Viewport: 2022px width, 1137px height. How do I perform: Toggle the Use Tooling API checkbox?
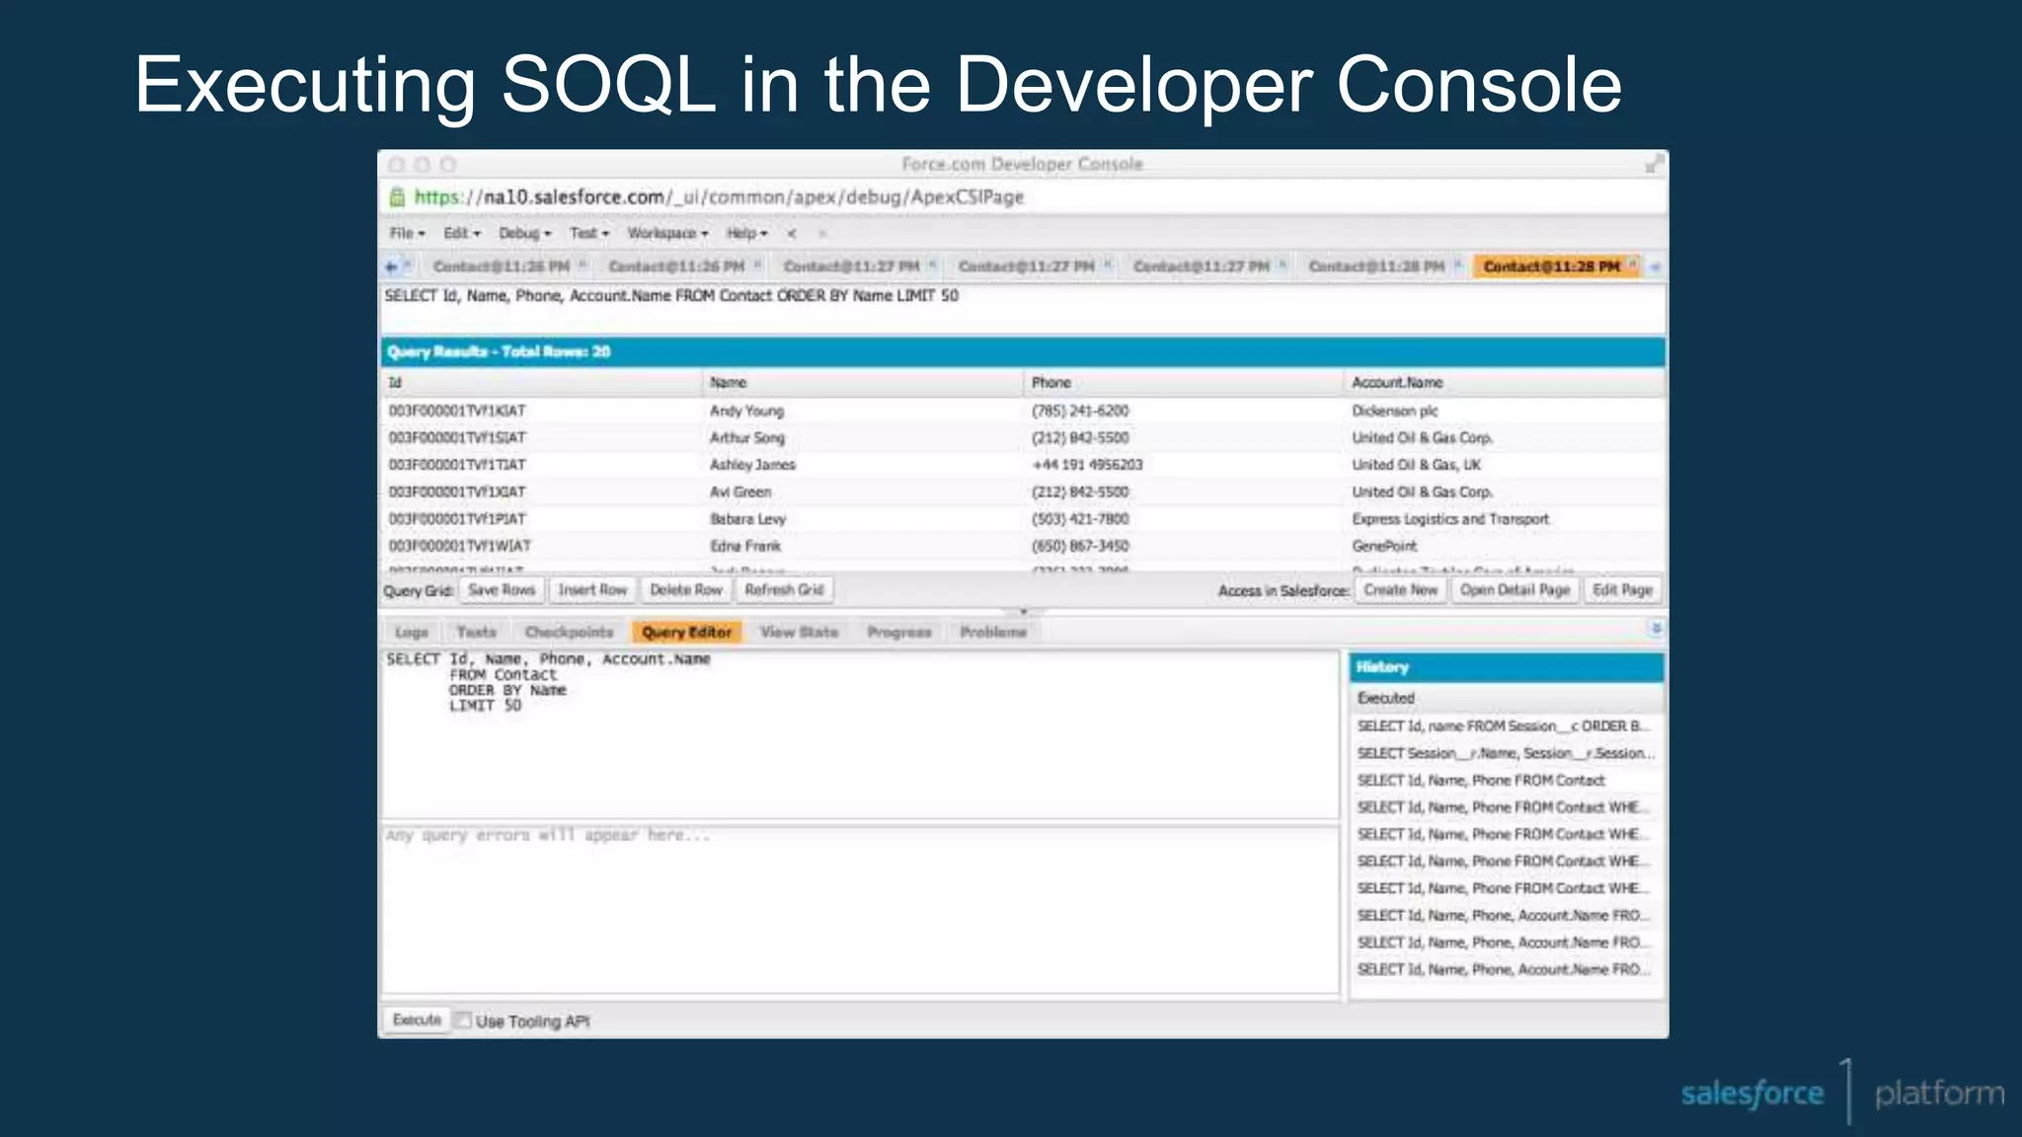pos(463,1021)
